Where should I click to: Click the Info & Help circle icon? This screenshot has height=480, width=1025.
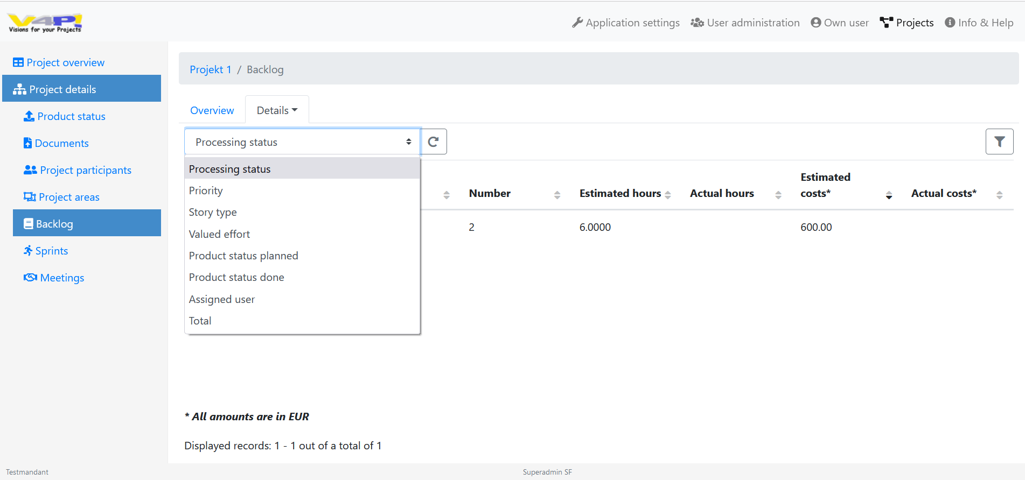click(x=950, y=23)
